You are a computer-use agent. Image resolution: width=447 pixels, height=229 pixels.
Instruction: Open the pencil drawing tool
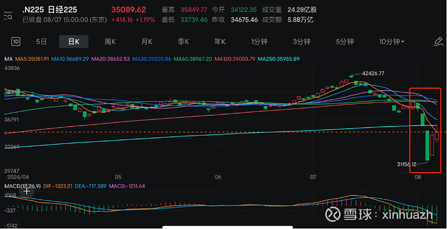pyautogui.click(x=439, y=42)
